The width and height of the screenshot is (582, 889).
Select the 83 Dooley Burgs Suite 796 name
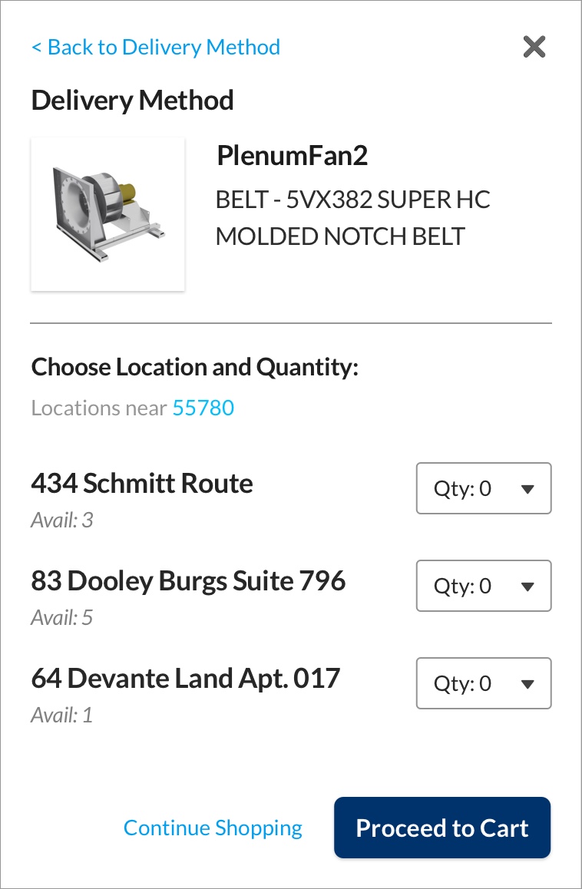(x=188, y=581)
